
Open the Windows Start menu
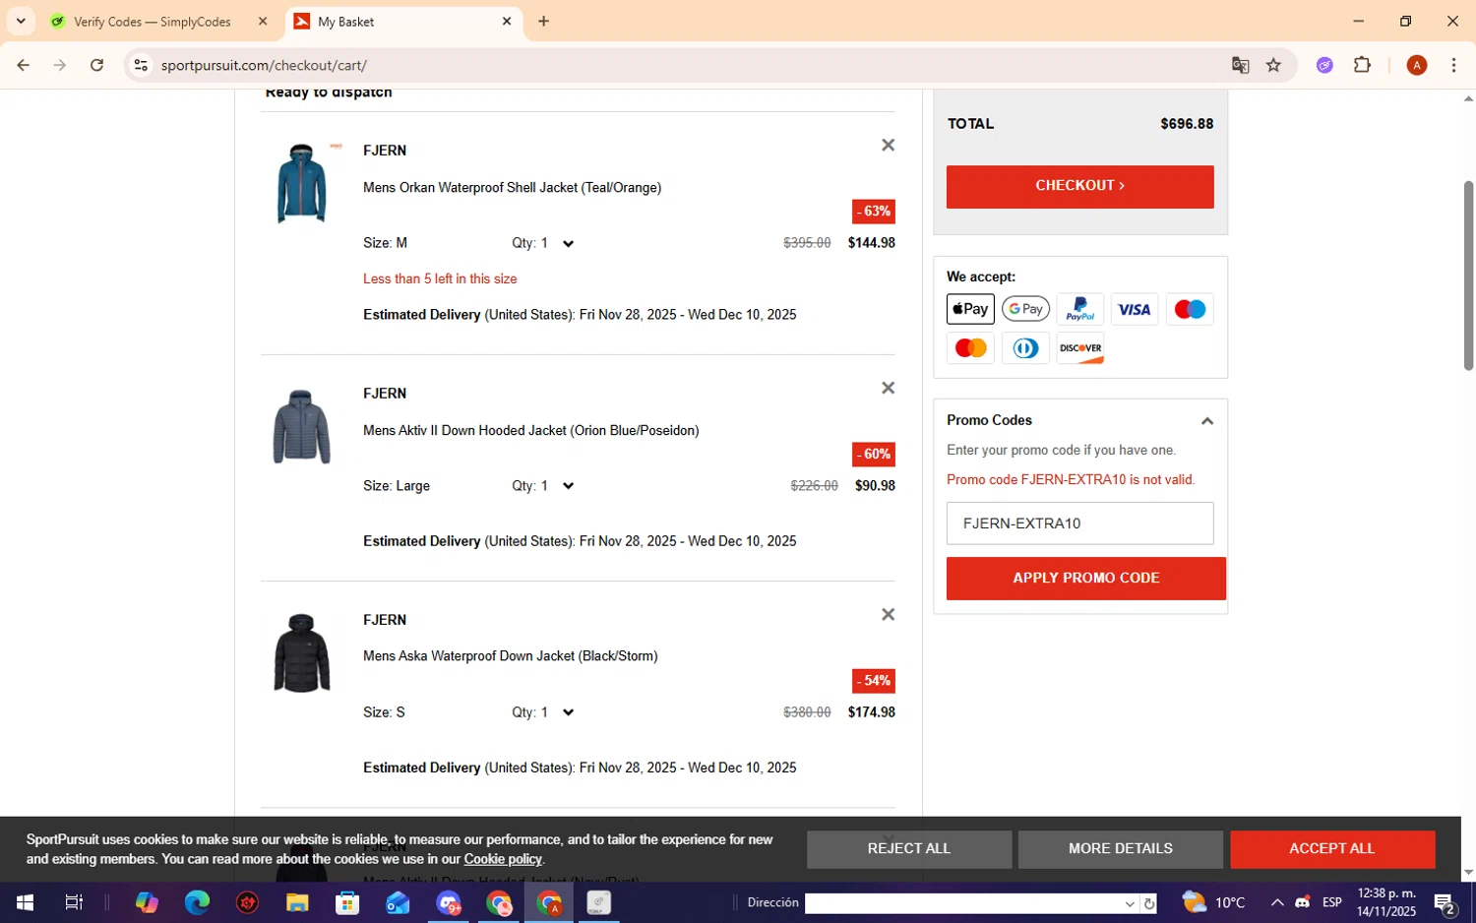click(25, 902)
